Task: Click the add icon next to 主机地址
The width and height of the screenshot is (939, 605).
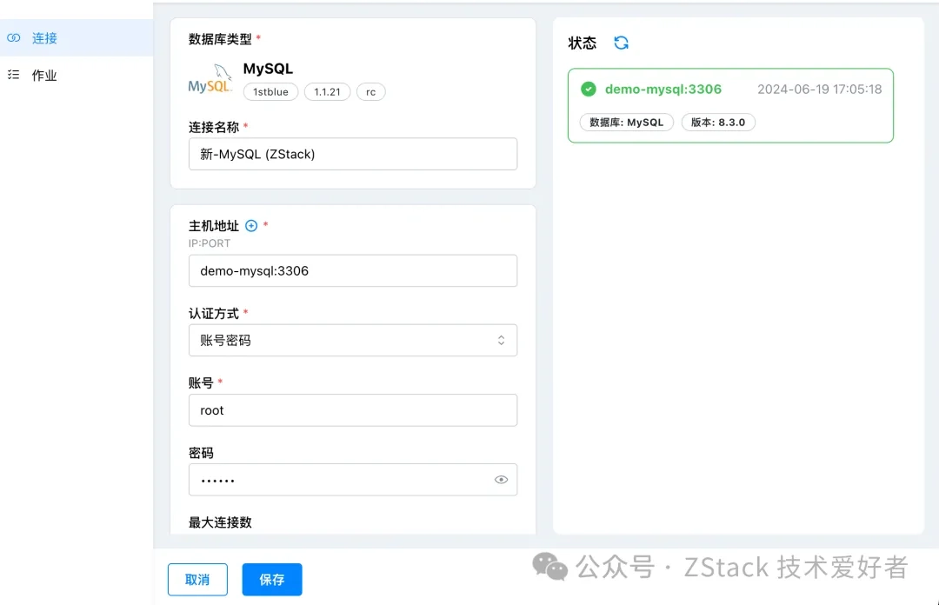Action: coord(250,225)
